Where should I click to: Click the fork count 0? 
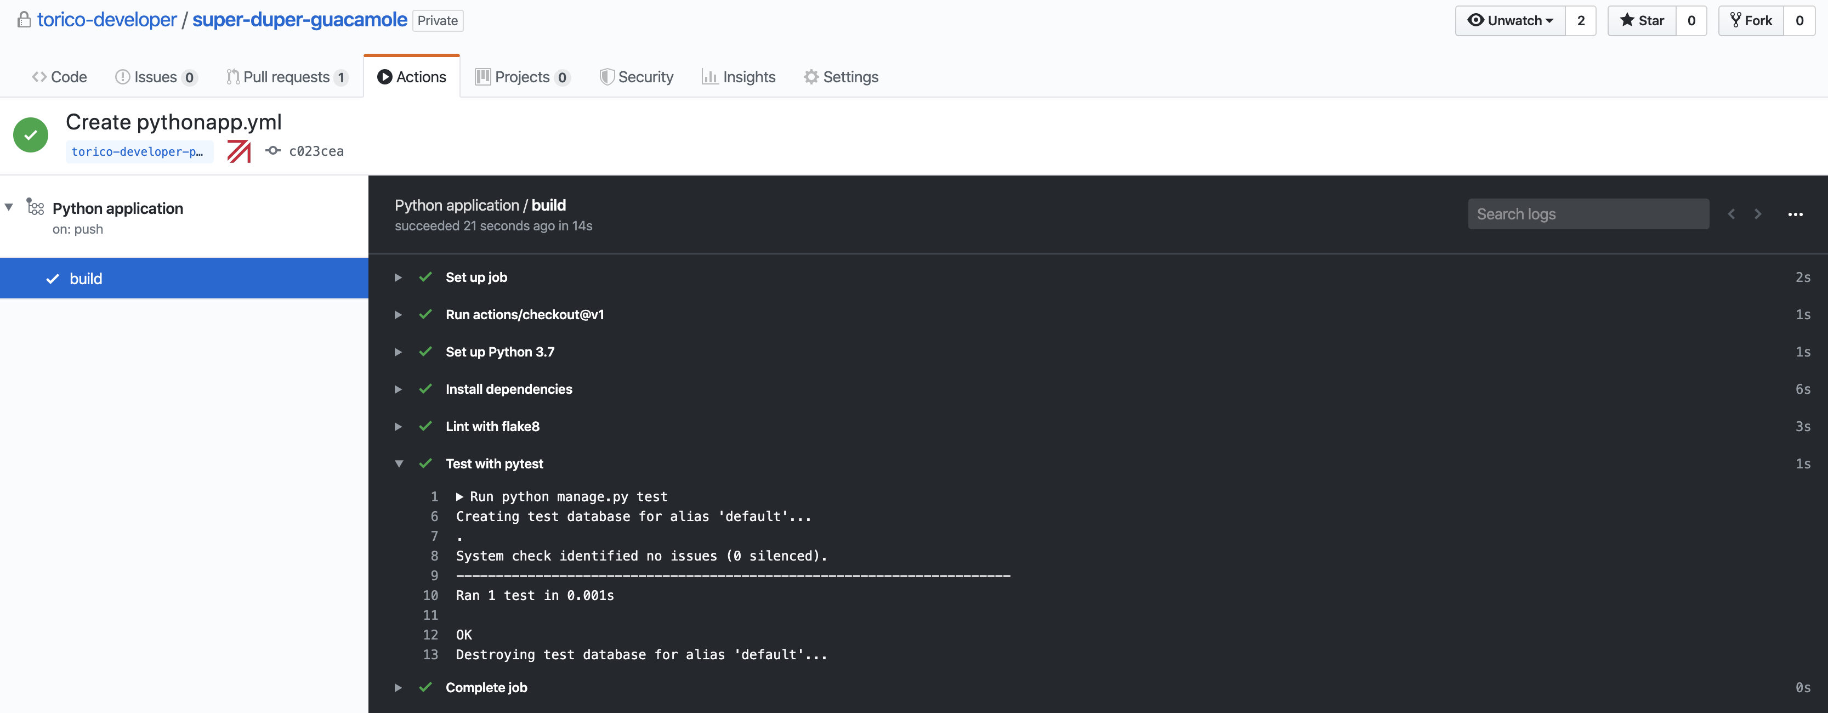[1799, 21]
